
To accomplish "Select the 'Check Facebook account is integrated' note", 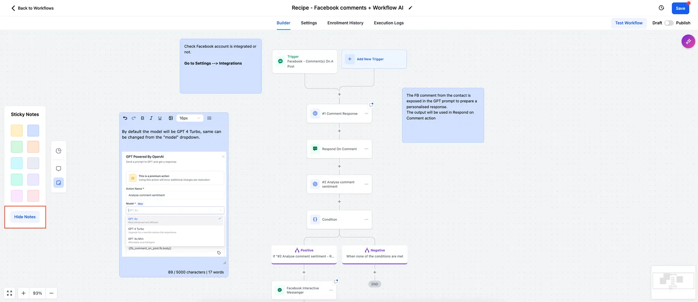I will (x=221, y=66).
